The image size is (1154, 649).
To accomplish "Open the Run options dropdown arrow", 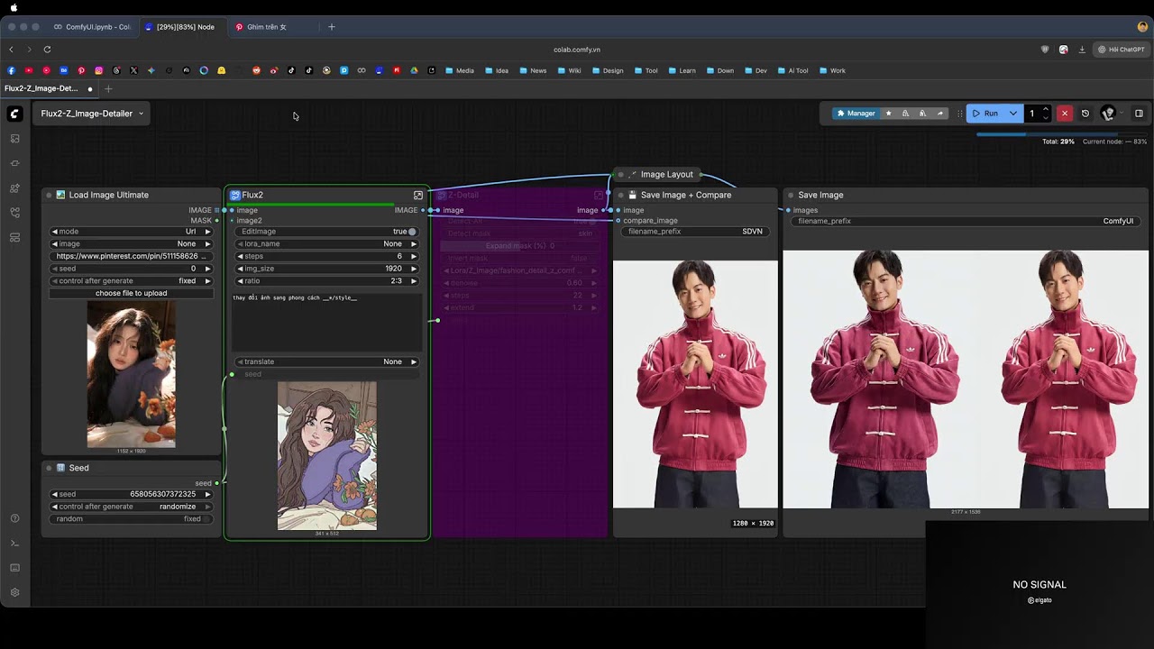I will pyautogui.click(x=1013, y=114).
